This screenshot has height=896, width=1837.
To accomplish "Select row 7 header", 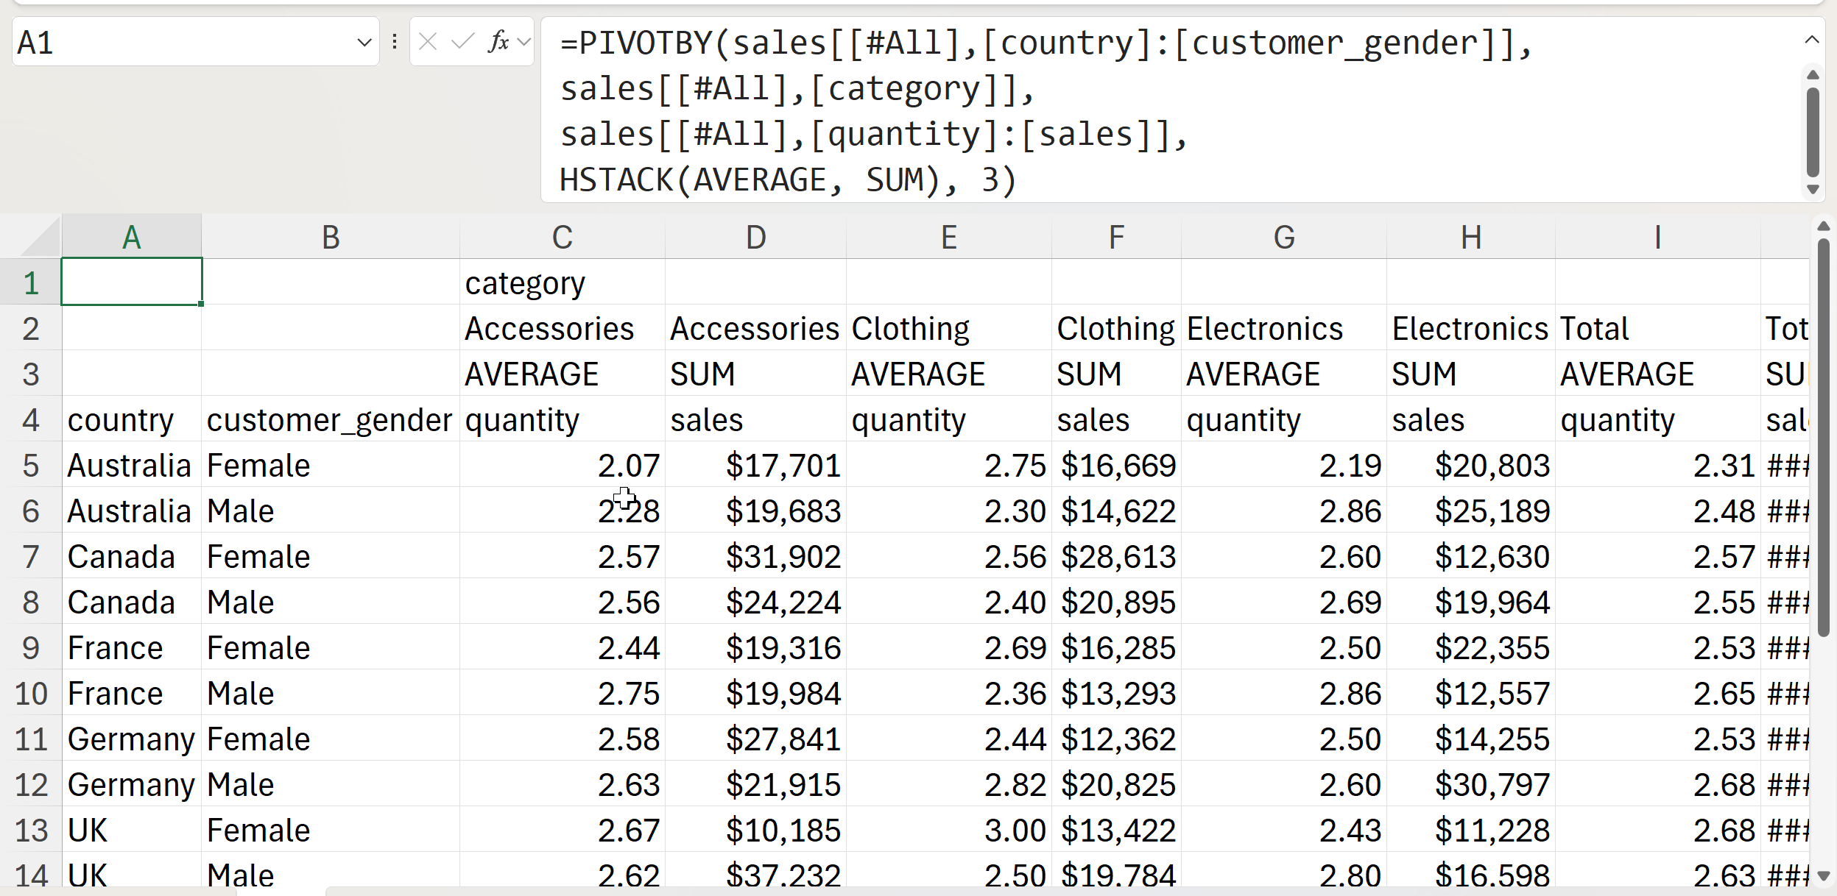I will tap(30, 557).
